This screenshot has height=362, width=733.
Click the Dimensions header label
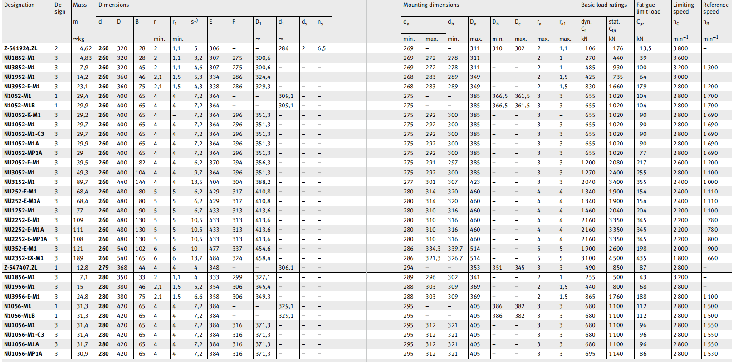tap(114, 5)
